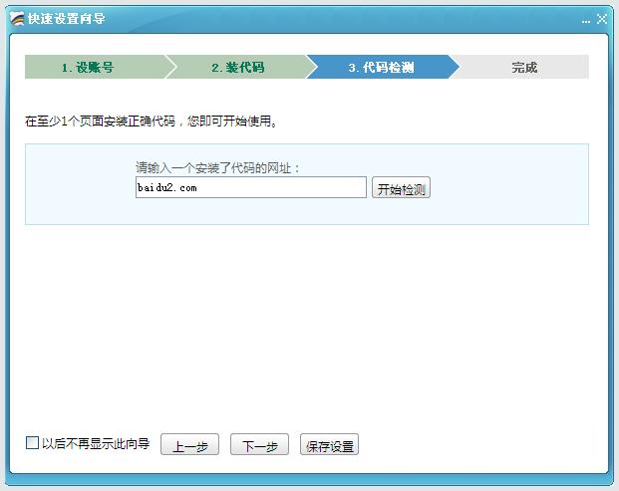Screen dimensions: 619x491
Task: Click the 请输入一个安装了代码的网址 label
Action: tap(218, 167)
